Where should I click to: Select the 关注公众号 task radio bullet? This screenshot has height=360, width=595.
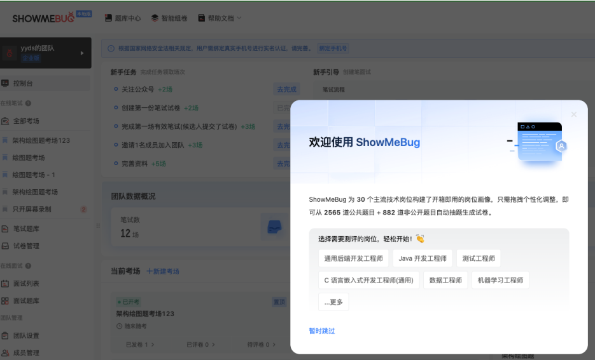[116, 90]
